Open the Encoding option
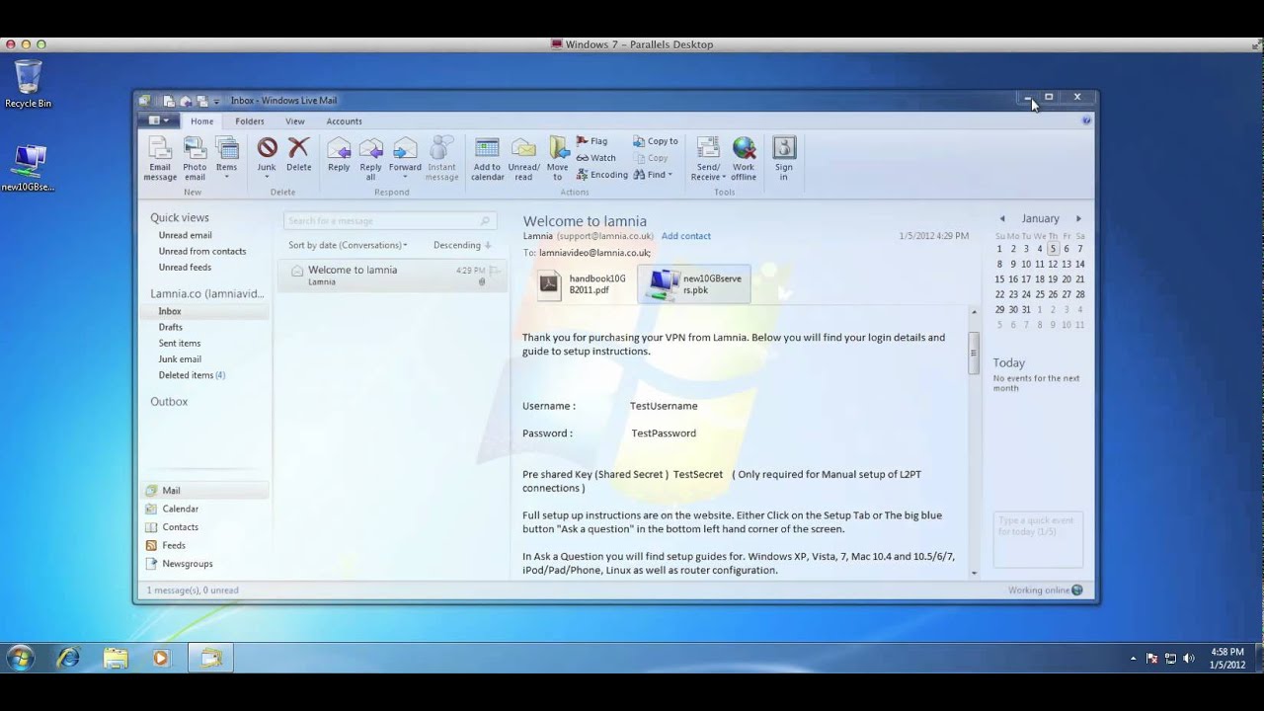Screen dimensions: 1264x711 coord(601,175)
